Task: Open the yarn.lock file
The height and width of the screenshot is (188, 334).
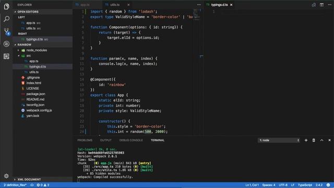Action: (x=43, y=116)
